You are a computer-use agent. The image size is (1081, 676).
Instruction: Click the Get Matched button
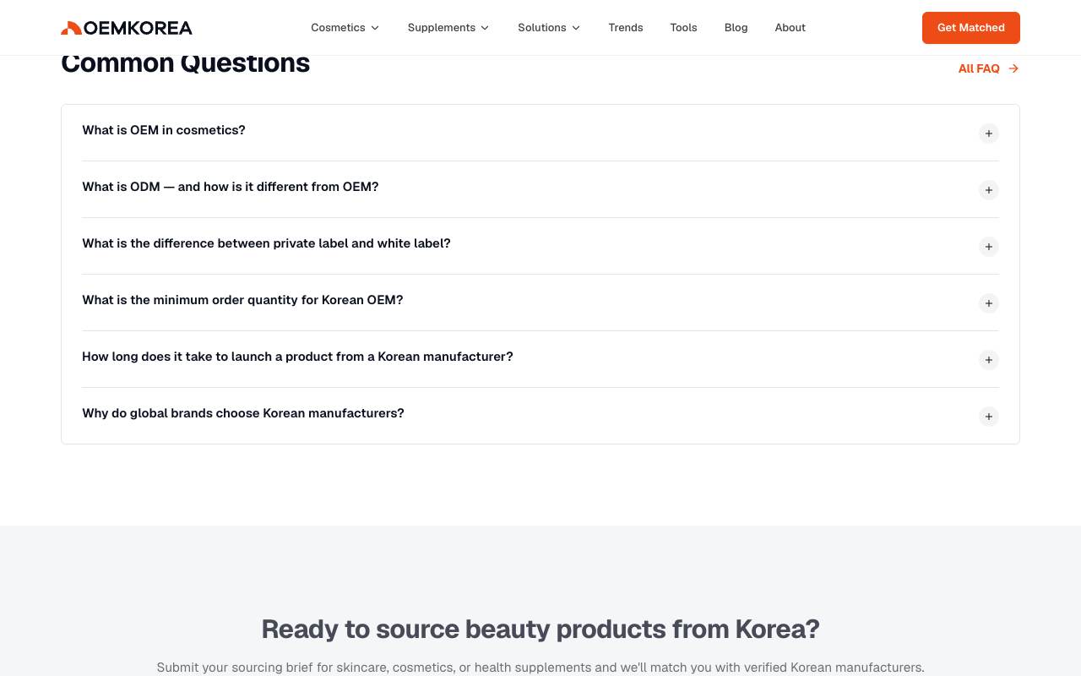(x=970, y=28)
